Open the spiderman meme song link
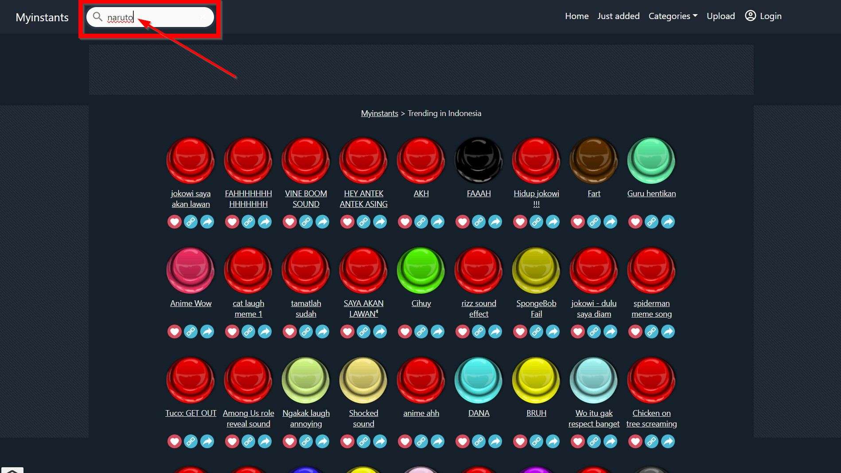The height and width of the screenshot is (473, 841). click(651, 308)
